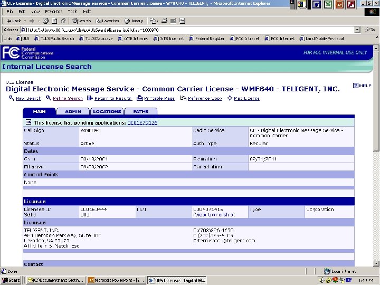Go to the Home page icon

[x=63, y=21]
